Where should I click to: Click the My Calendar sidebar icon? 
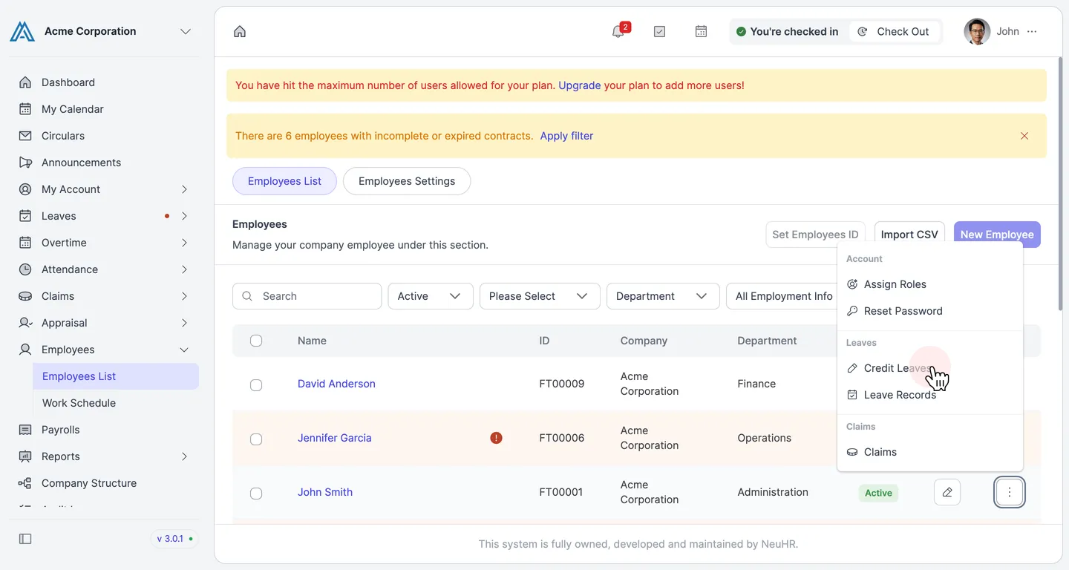[x=25, y=109]
